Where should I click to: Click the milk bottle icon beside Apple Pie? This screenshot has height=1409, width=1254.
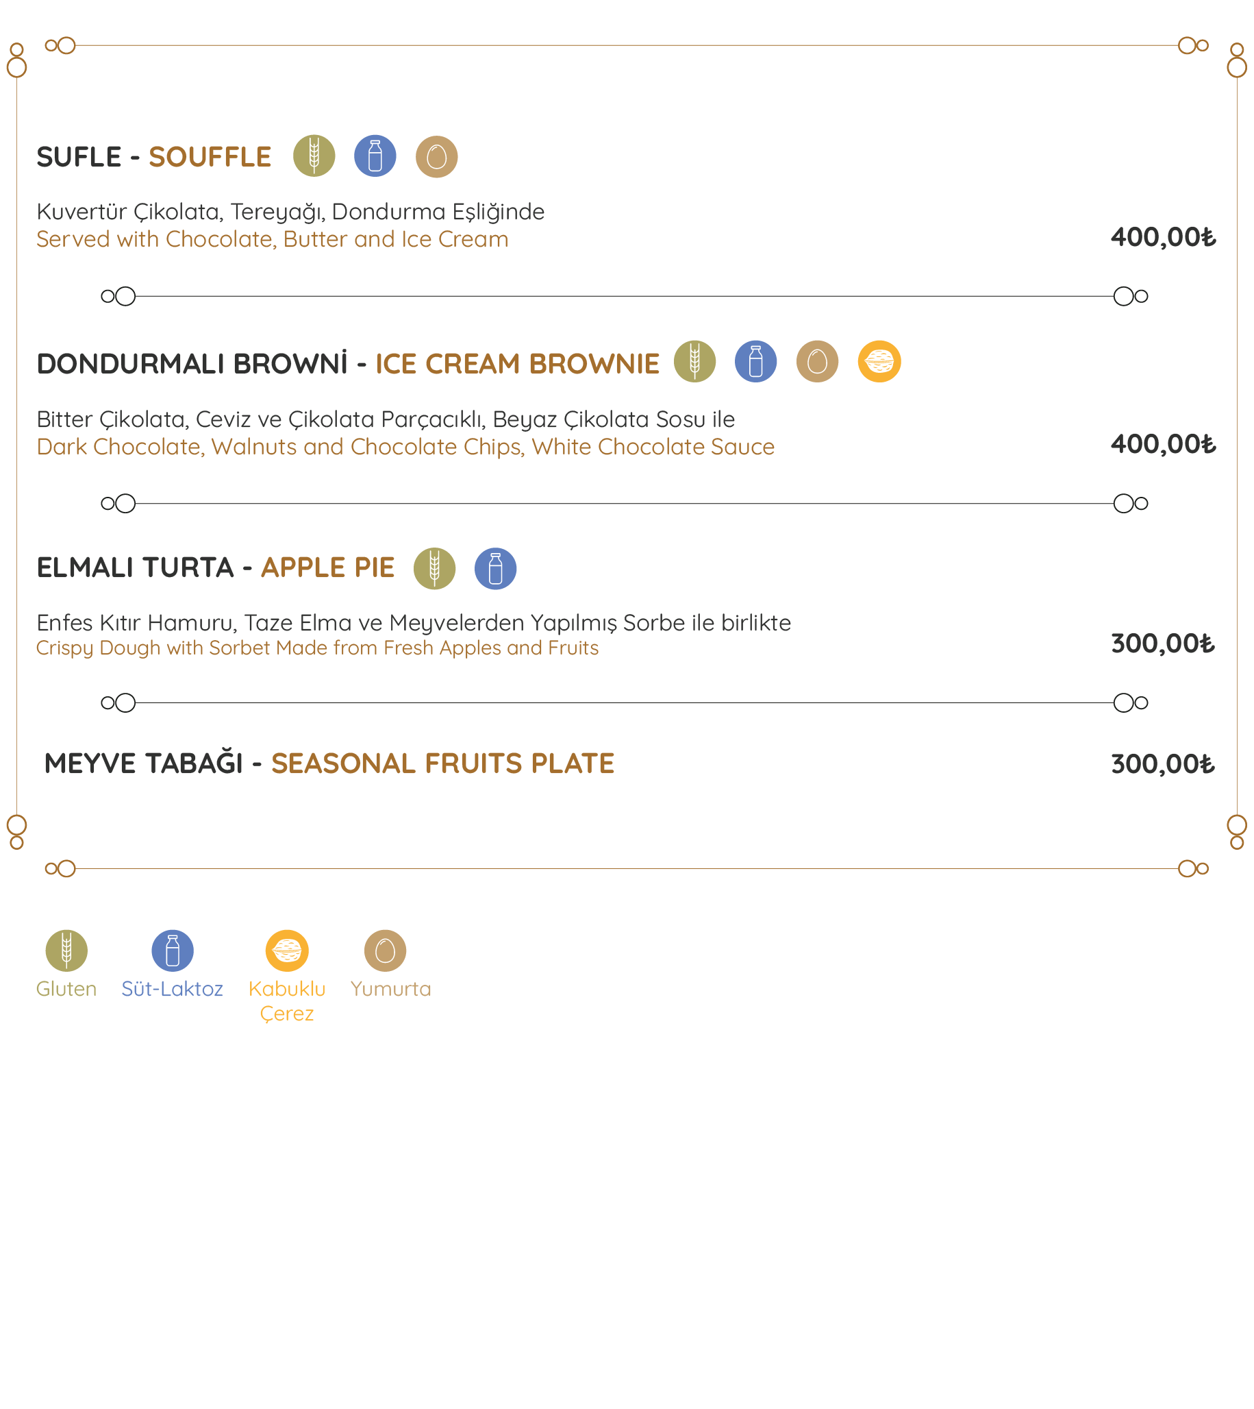[495, 569]
